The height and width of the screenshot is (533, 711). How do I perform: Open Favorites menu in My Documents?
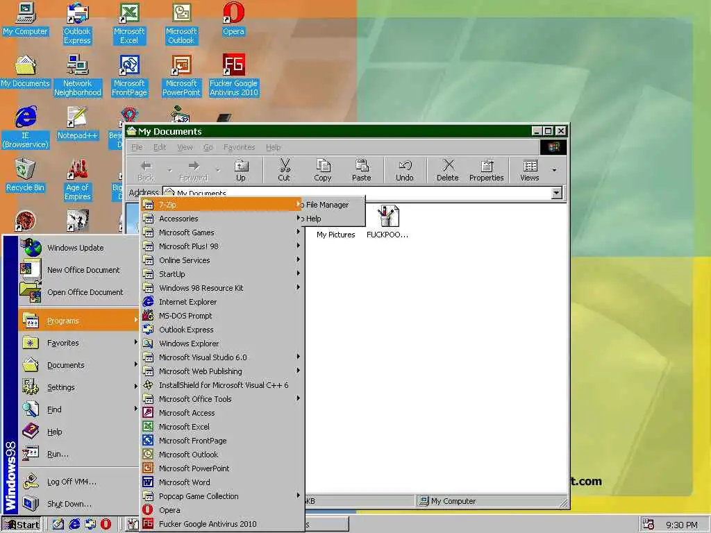[240, 147]
